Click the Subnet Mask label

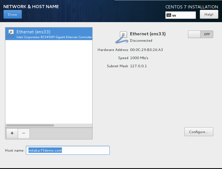(x=118, y=66)
